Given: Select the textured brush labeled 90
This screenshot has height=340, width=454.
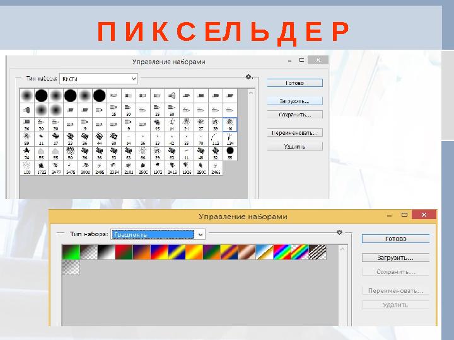Looking at the screenshot, I should point(71,154).
